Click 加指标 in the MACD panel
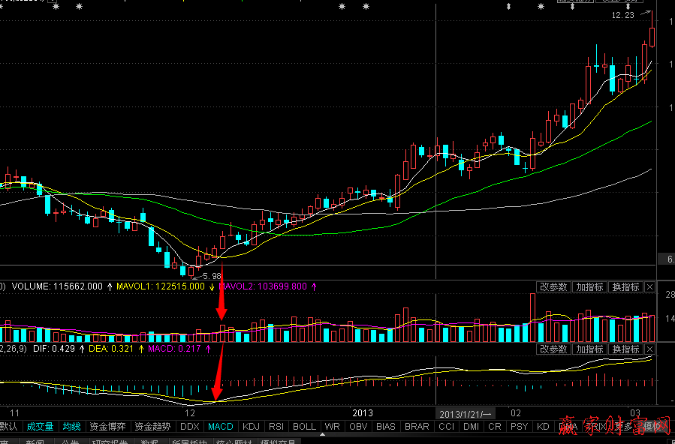Image resolution: width=675 pixels, height=444 pixels. coord(589,349)
